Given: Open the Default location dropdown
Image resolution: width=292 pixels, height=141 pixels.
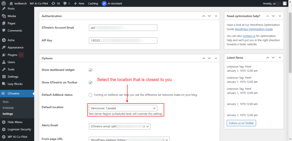Looking at the screenshot, I should coord(123,108).
